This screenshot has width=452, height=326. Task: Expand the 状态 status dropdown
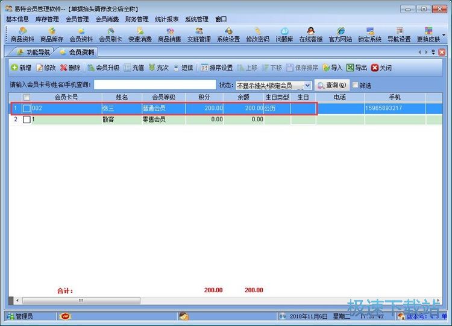point(307,86)
